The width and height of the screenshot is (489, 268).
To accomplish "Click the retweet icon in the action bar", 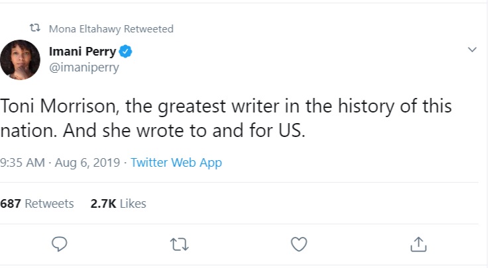I will coord(180,244).
